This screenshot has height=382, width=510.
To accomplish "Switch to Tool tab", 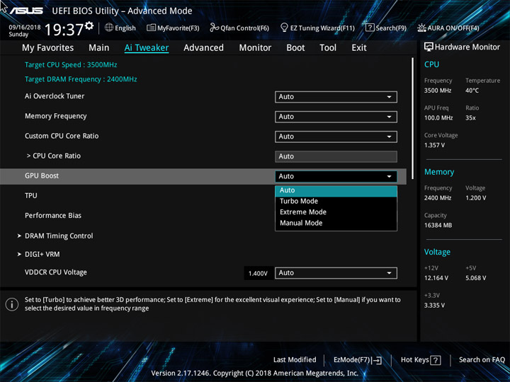I will coord(328,48).
